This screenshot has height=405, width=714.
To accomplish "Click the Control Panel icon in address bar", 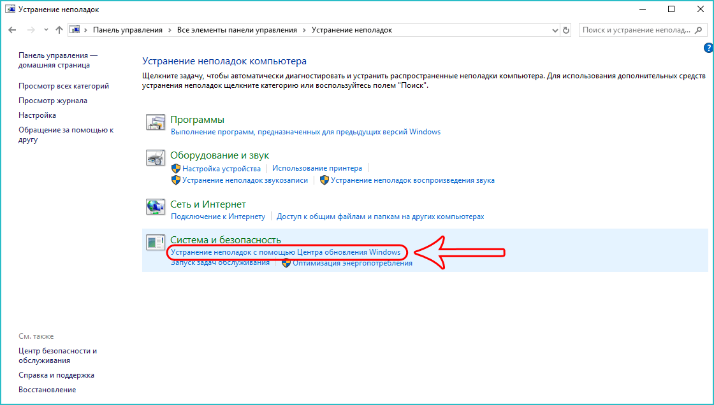I will click(x=75, y=30).
